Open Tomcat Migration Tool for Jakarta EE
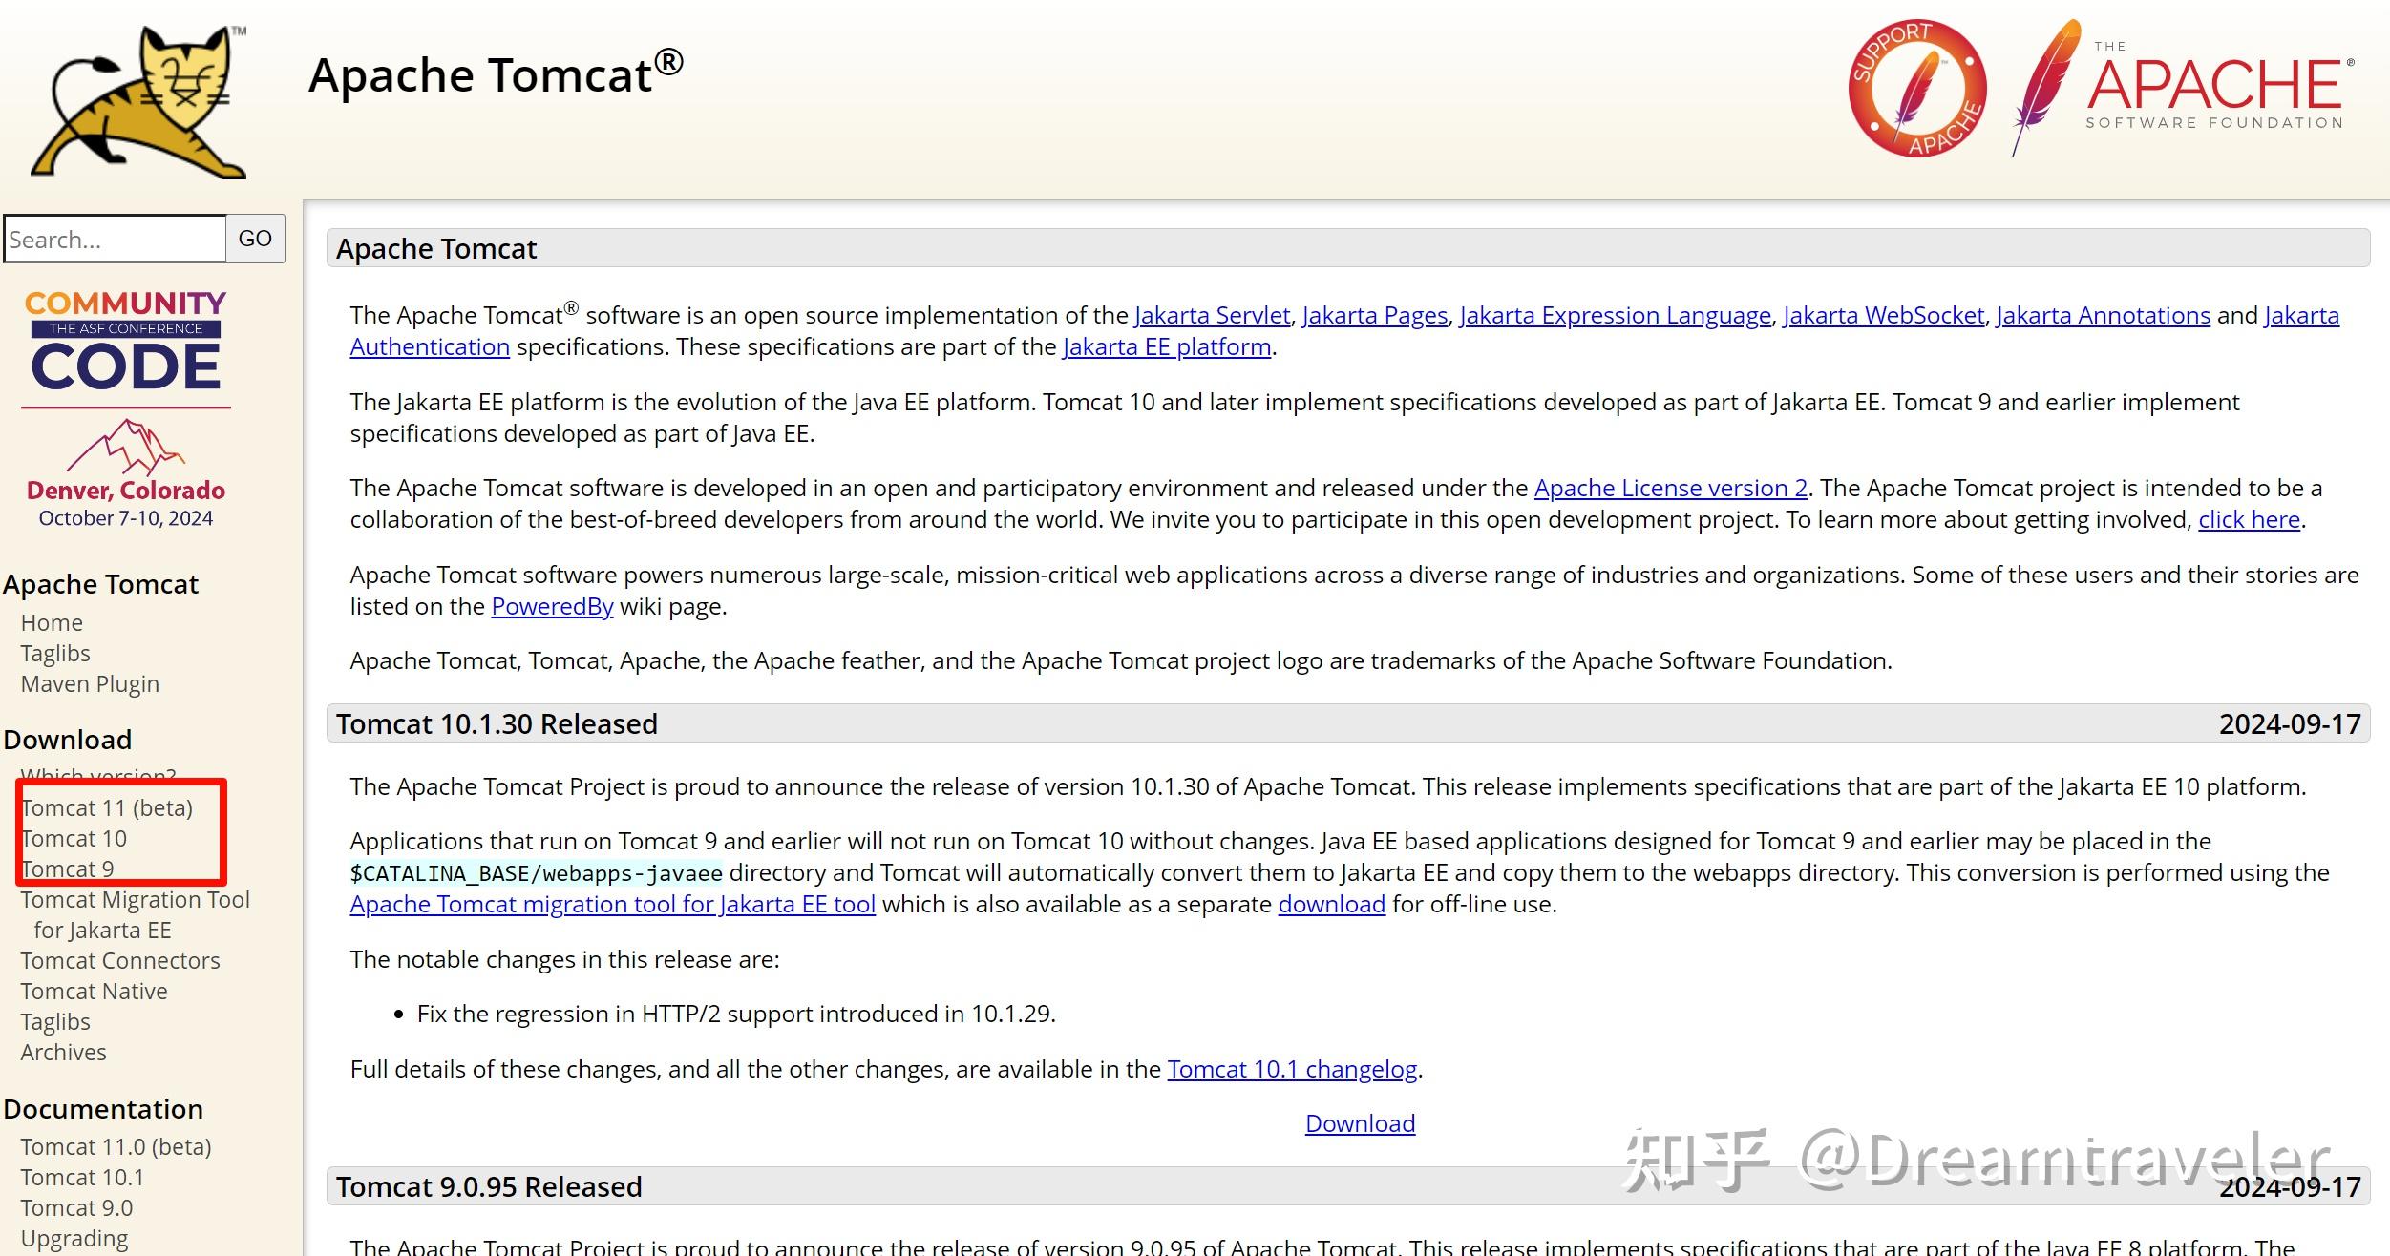Image resolution: width=2390 pixels, height=1256 pixels. coord(135,899)
